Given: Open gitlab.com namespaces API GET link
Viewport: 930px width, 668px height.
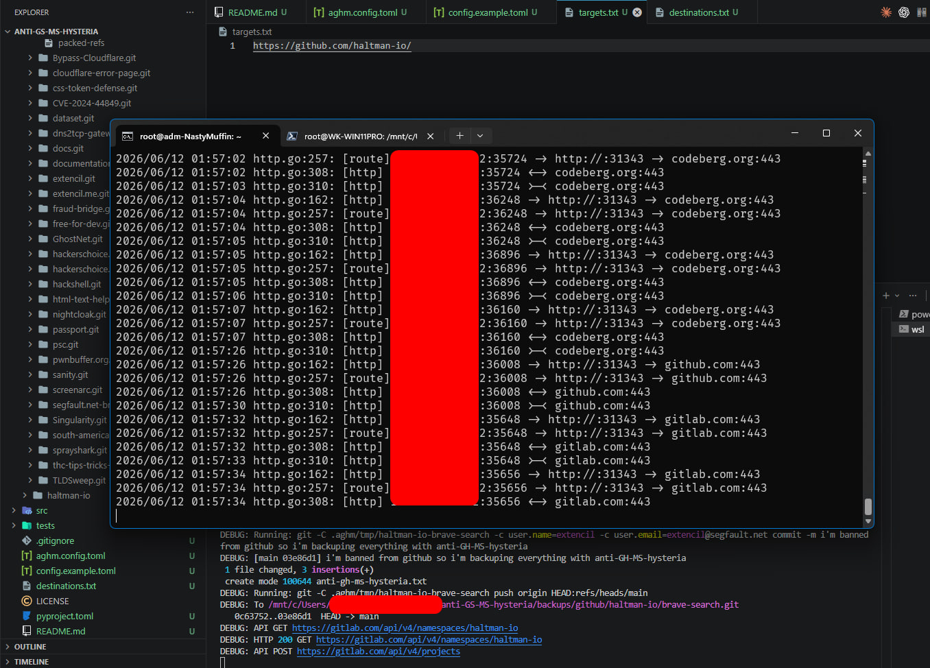Looking at the screenshot, I should pyautogui.click(x=405, y=628).
